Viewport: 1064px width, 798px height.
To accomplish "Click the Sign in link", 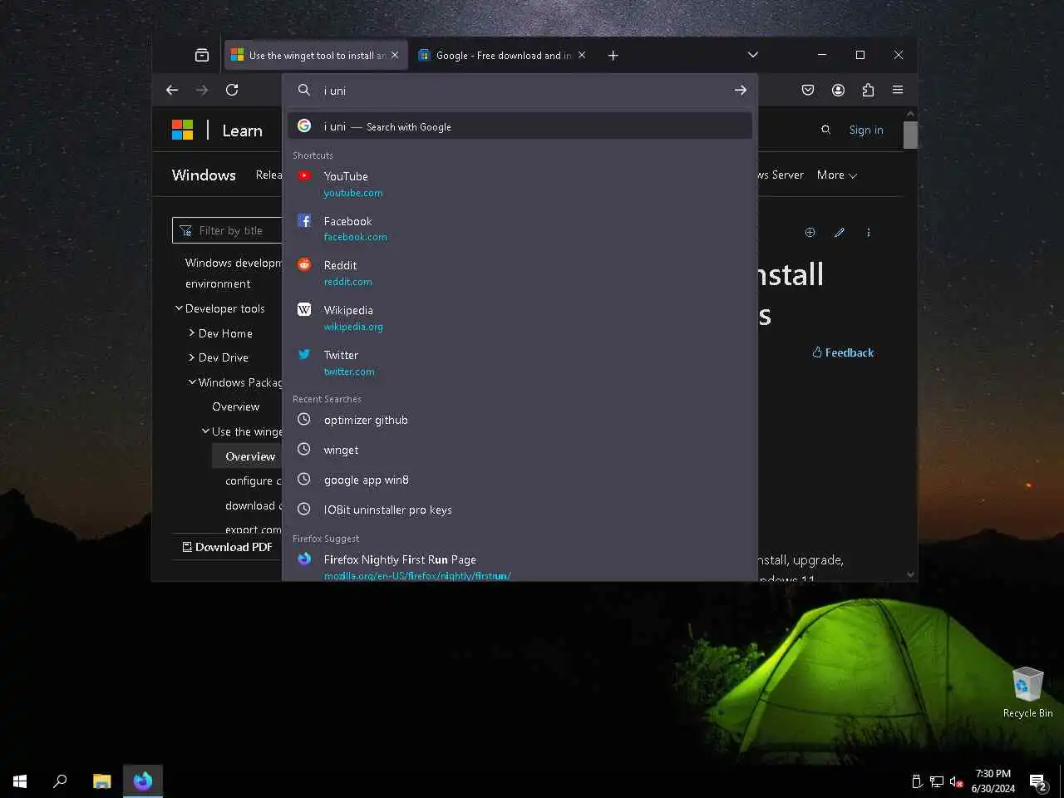I will 866,130.
